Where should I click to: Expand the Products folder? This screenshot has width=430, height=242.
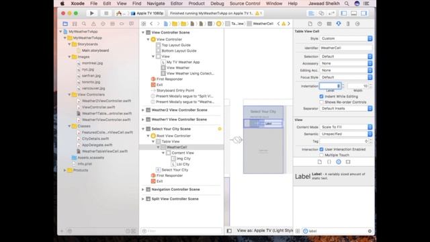click(65, 170)
